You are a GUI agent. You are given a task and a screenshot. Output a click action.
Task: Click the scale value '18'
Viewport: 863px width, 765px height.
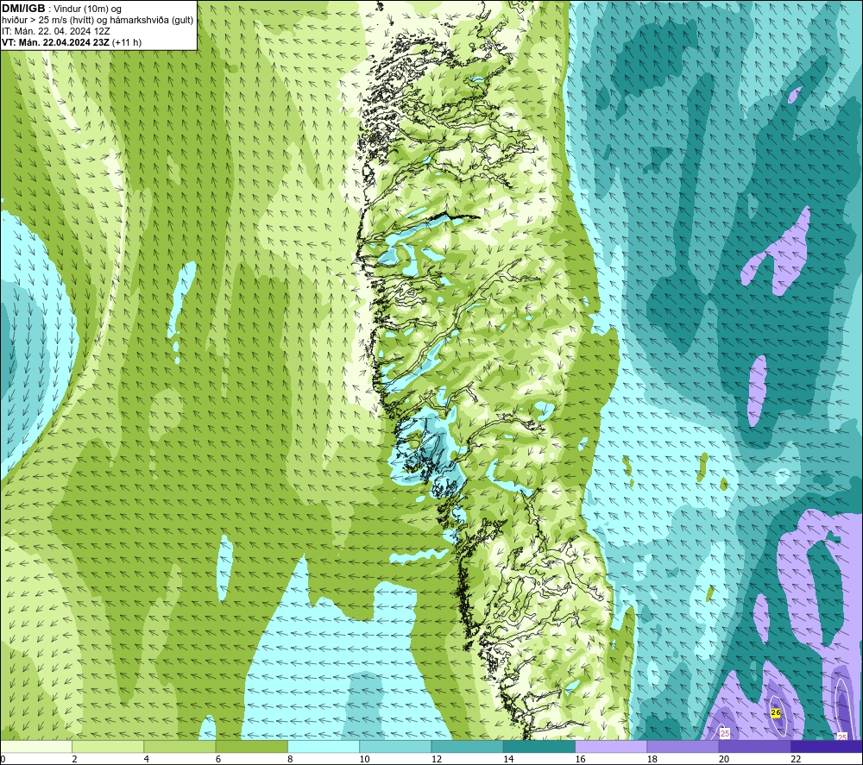(x=652, y=759)
